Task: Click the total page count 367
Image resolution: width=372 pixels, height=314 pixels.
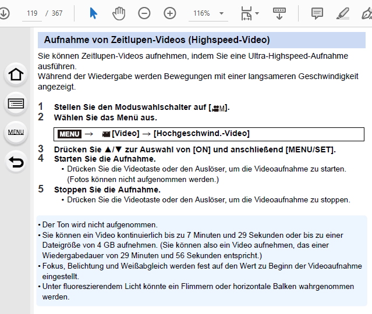Action: 57,13
